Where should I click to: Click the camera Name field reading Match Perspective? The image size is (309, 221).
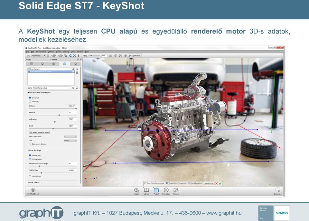pos(52,88)
